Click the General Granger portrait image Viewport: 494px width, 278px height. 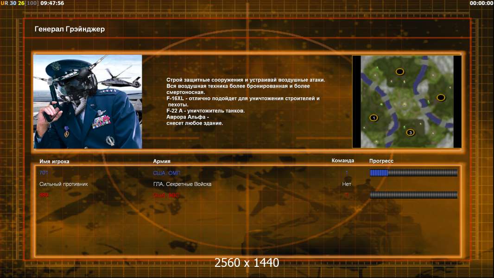click(x=88, y=101)
